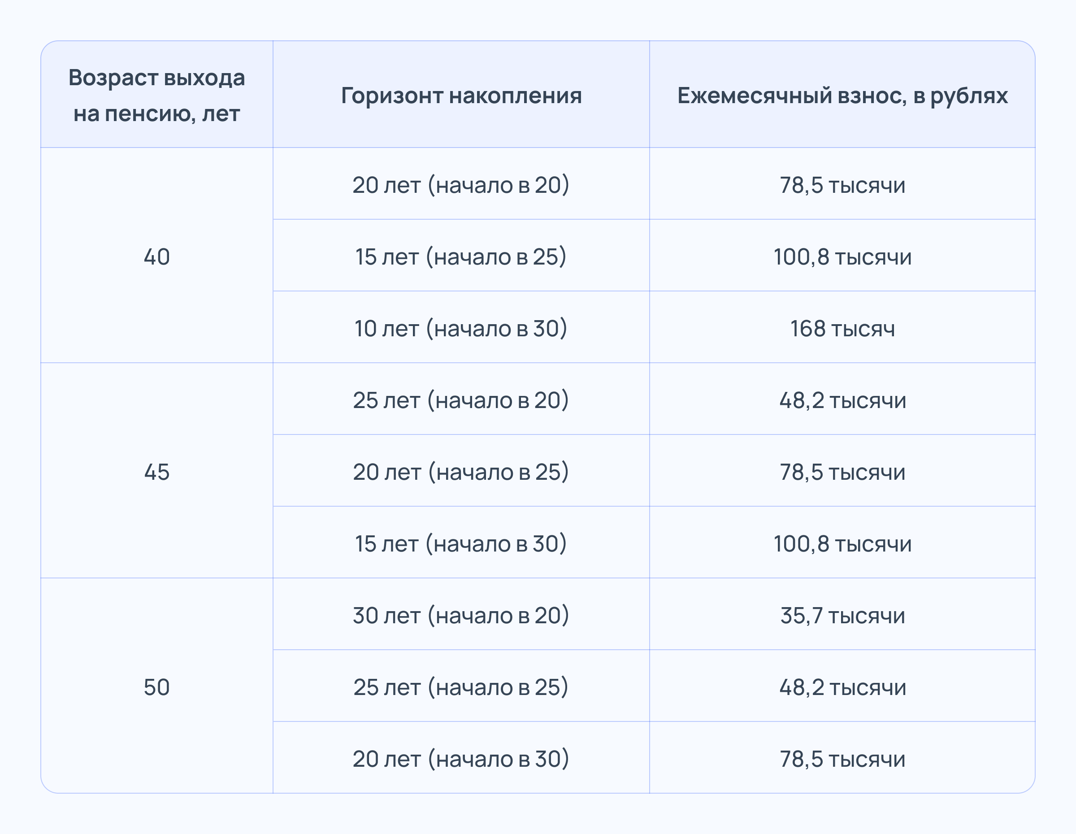Viewport: 1076px width, 834px height.
Task: Click the '20 лет (начало в 20)' cell
Action: pos(461,185)
